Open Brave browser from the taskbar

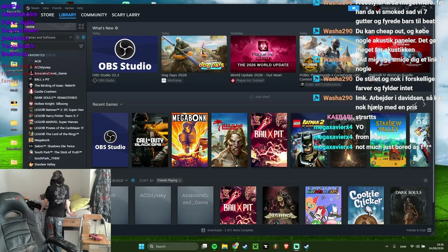[x=286, y=246]
